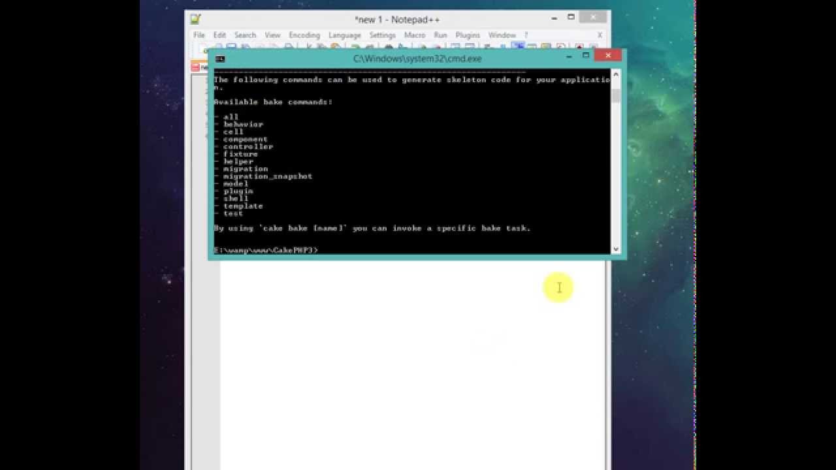
Task: Click the Notepad++ title bar app icon
Action: pos(195,19)
